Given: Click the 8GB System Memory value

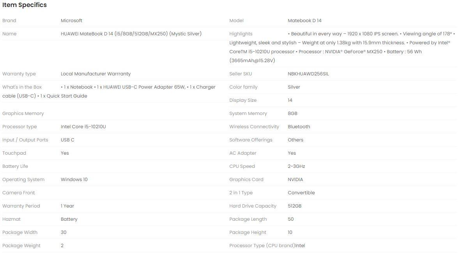Looking at the screenshot, I should 292,113.
